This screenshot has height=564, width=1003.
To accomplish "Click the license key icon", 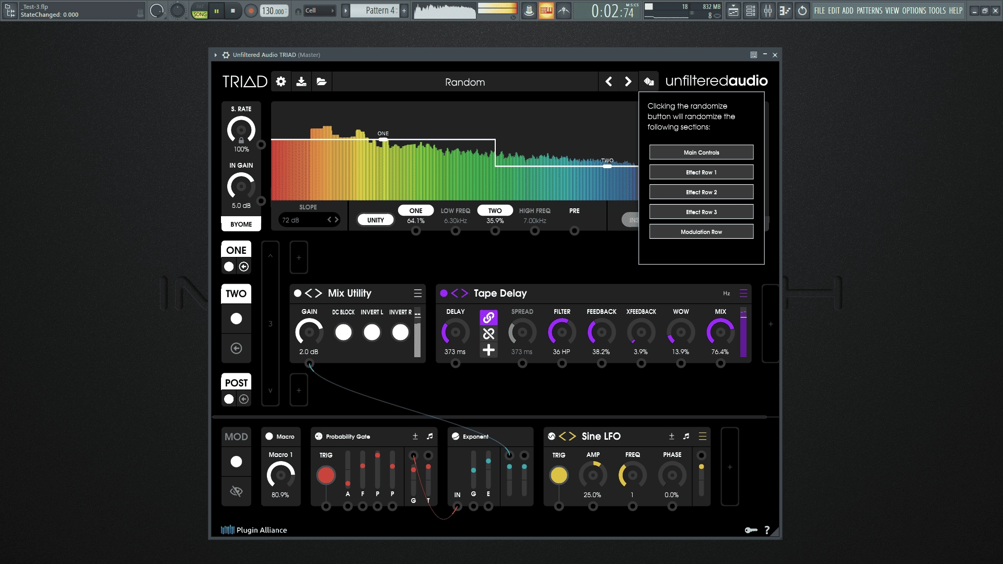I will click(x=751, y=530).
